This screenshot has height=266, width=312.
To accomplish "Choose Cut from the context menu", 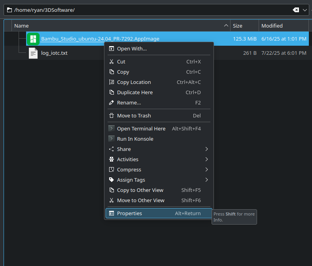I will pyautogui.click(x=159, y=62).
